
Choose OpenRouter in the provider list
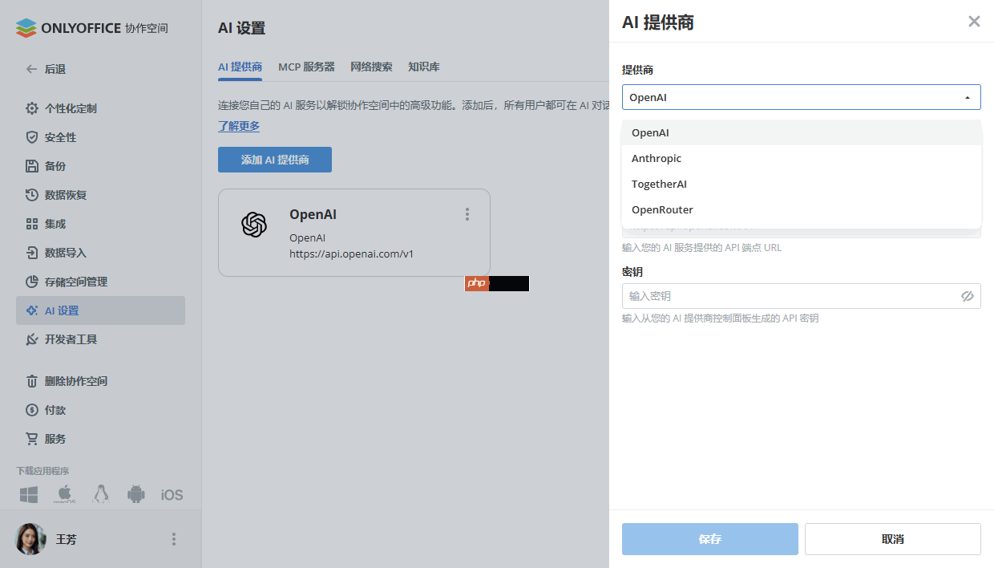coord(662,209)
